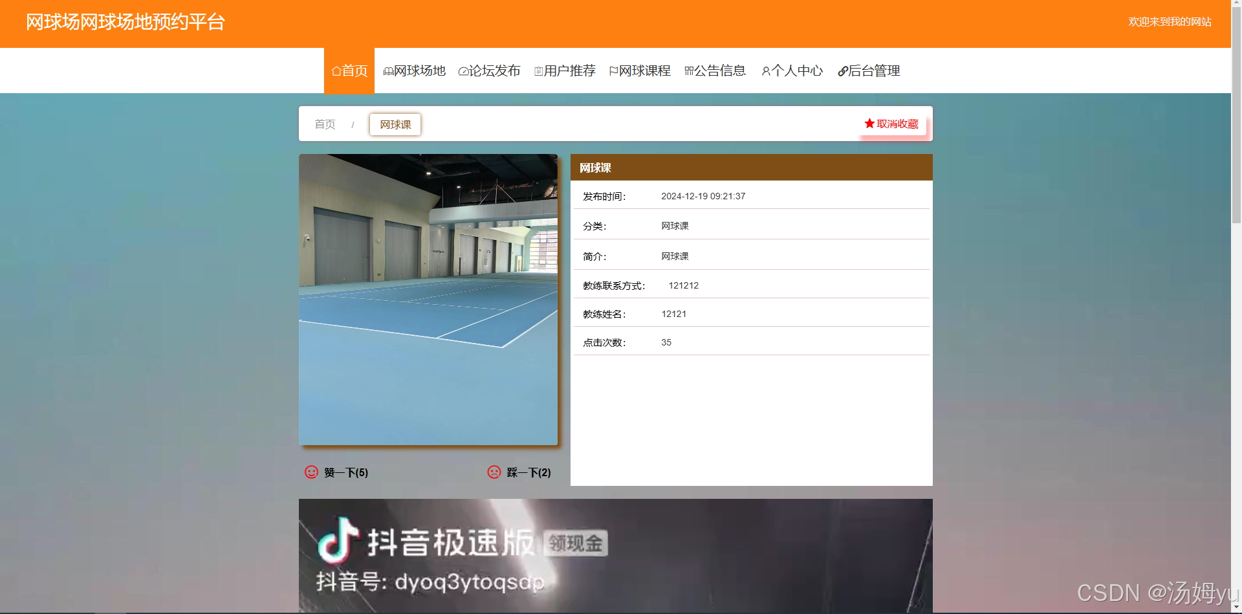Navigate to 网球课程 courses
The height and width of the screenshot is (614, 1242).
pos(640,71)
